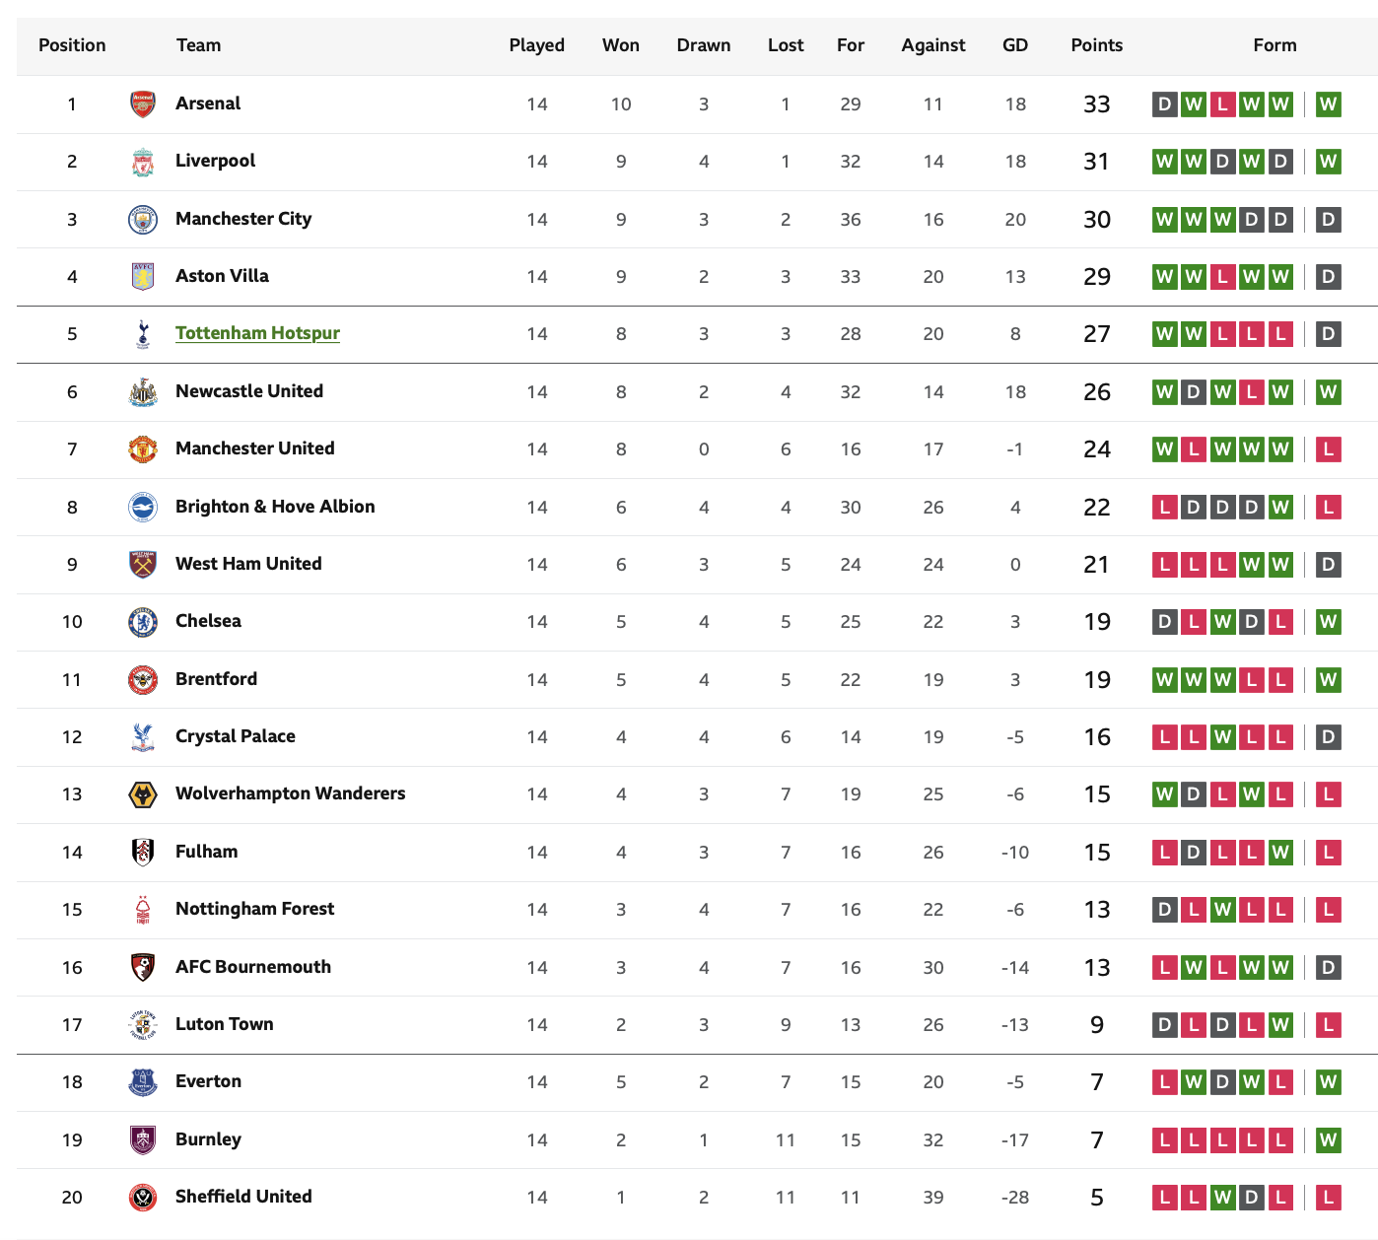Click the Form column header
Viewport: 1378px width, 1240px height.
(1275, 45)
